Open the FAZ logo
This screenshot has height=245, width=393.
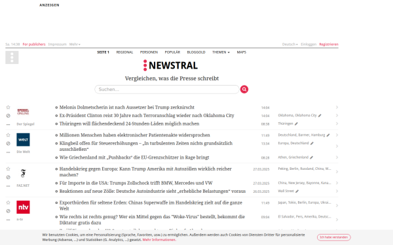tap(23, 173)
